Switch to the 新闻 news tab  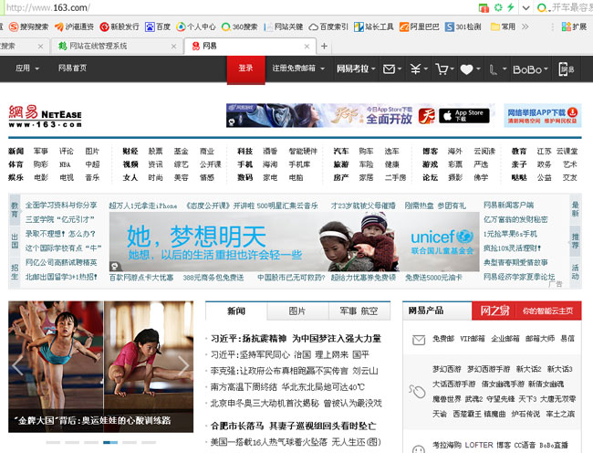tap(236, 311)
